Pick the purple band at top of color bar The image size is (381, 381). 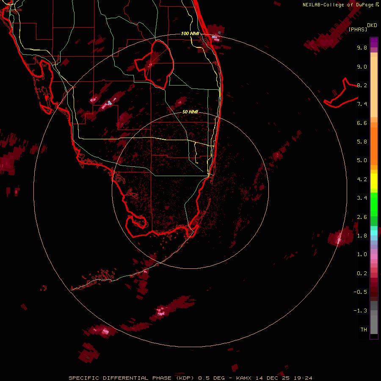click(374, 42)
